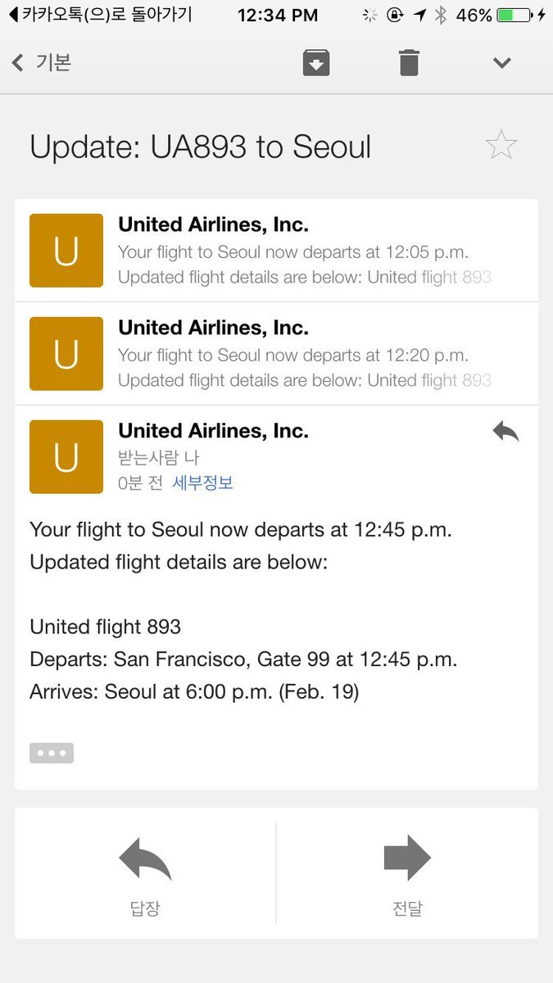Viewport: 553px width, 983px height.
Task: Tap the 받는사람 나 recipient line
Action: pos(159,457)
